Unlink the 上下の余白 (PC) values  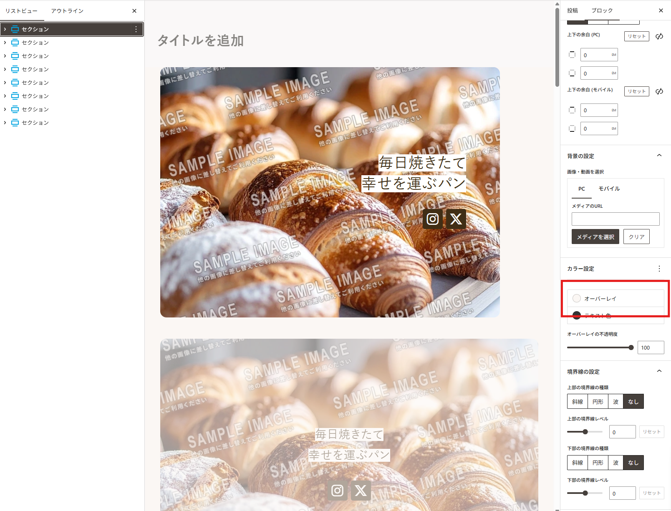click(x=659, y=36)
